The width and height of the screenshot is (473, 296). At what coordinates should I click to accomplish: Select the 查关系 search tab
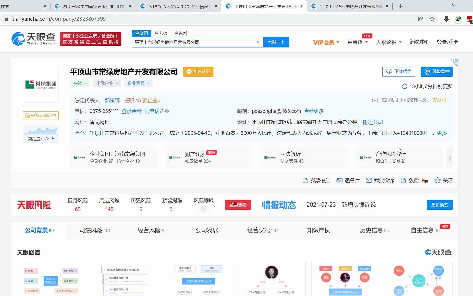tap(180, 33)
